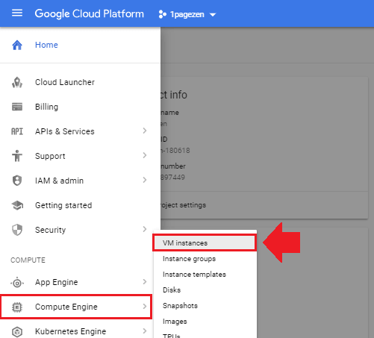Open the Compute Engine label

point(66,307)
